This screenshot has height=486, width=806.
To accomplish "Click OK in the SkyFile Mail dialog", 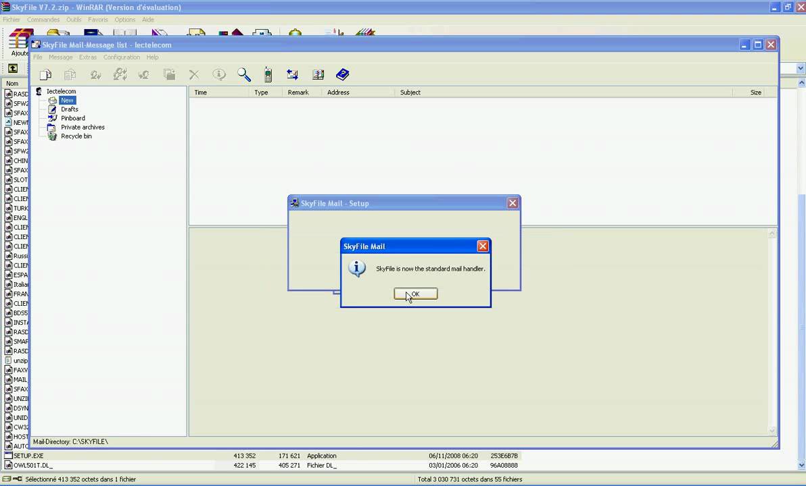I will pos(415,294).
